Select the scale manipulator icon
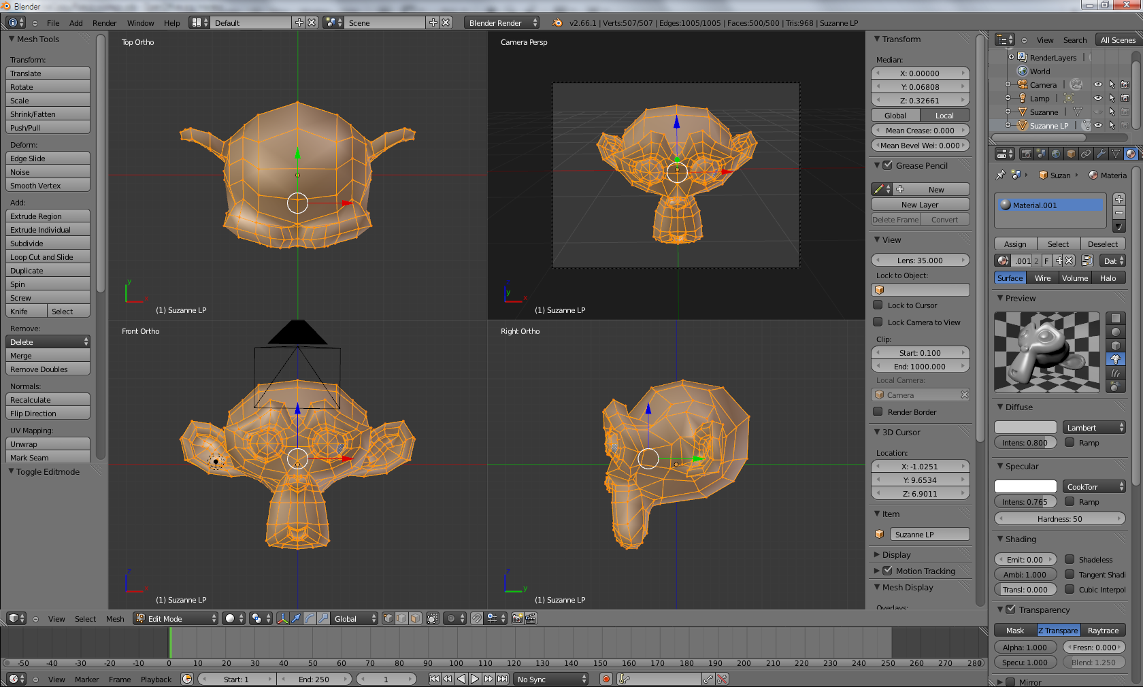The image size is (1143, 687). tap(323, 618)
